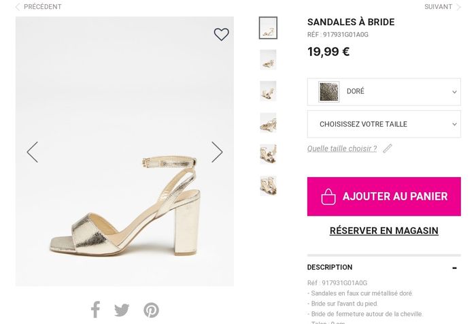Image resolution: width=476 pixels, height=324 pixels.
Task: Pin product on Pinterest
Action: coord(151,310)
